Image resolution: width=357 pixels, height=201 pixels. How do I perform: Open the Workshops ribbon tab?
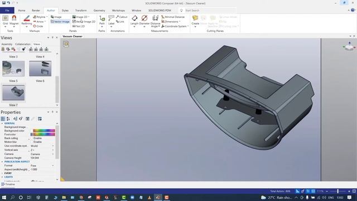tap(118, 10)
